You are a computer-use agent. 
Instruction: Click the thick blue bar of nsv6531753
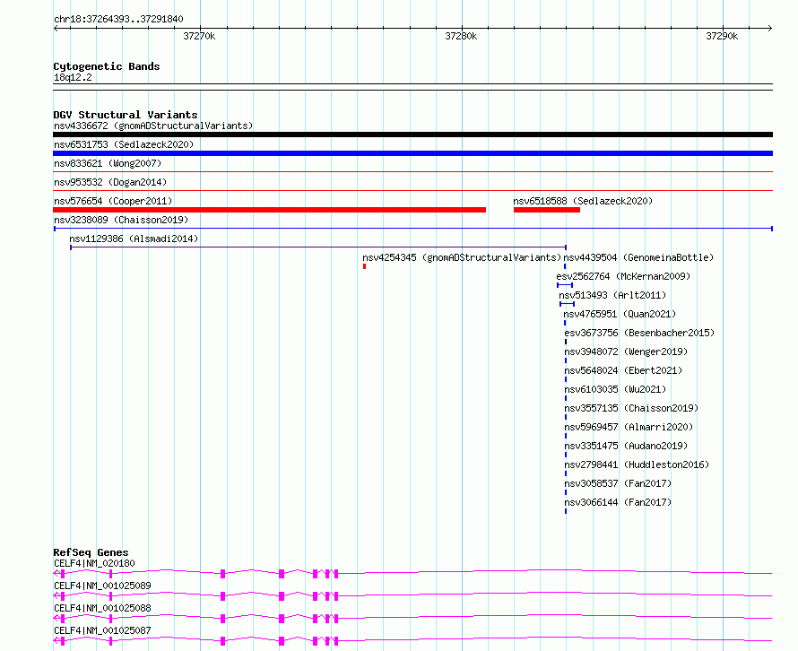tap(412, 153)
